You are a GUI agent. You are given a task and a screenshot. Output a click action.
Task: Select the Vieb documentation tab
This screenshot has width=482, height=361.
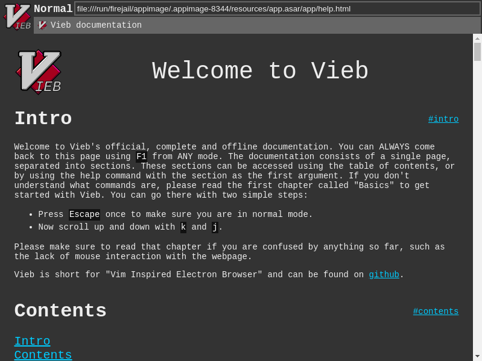257,25
